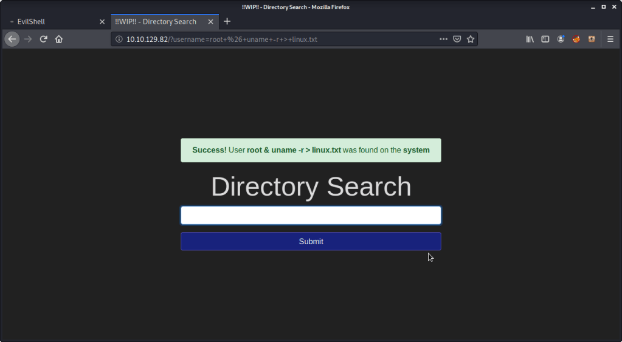
Task: Reload the current page
Action: coord(44,39)
